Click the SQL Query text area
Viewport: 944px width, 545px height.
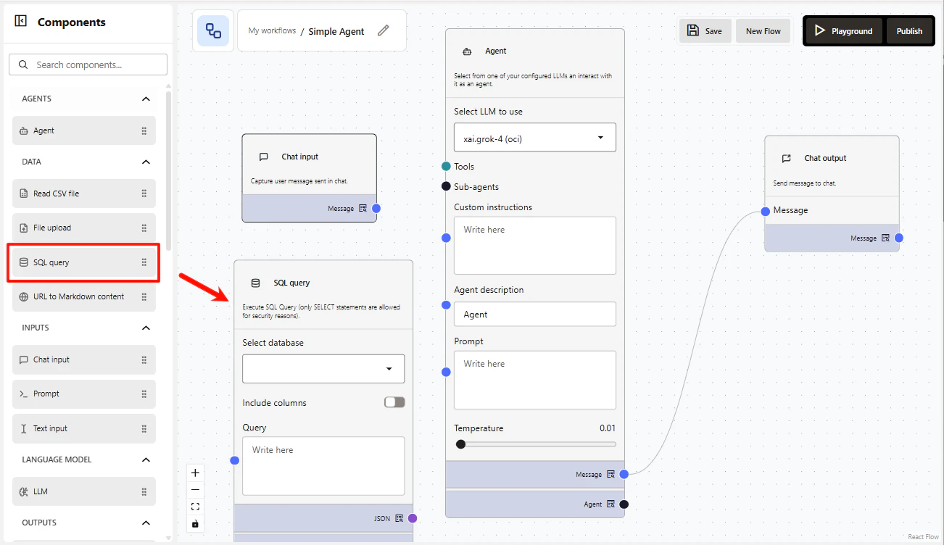323,466
